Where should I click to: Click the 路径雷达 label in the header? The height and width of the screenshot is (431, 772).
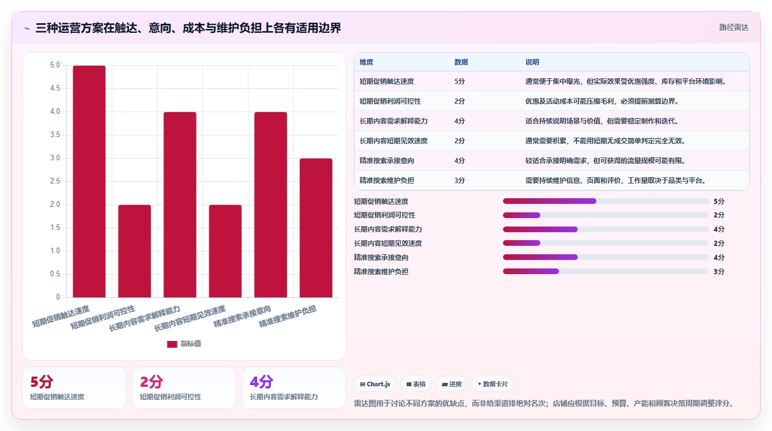(734, 27)
